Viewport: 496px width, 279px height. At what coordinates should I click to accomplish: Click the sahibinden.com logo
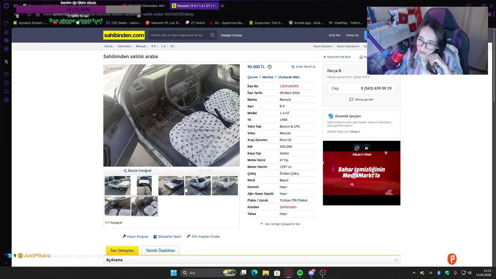click(x=124, y=35)
